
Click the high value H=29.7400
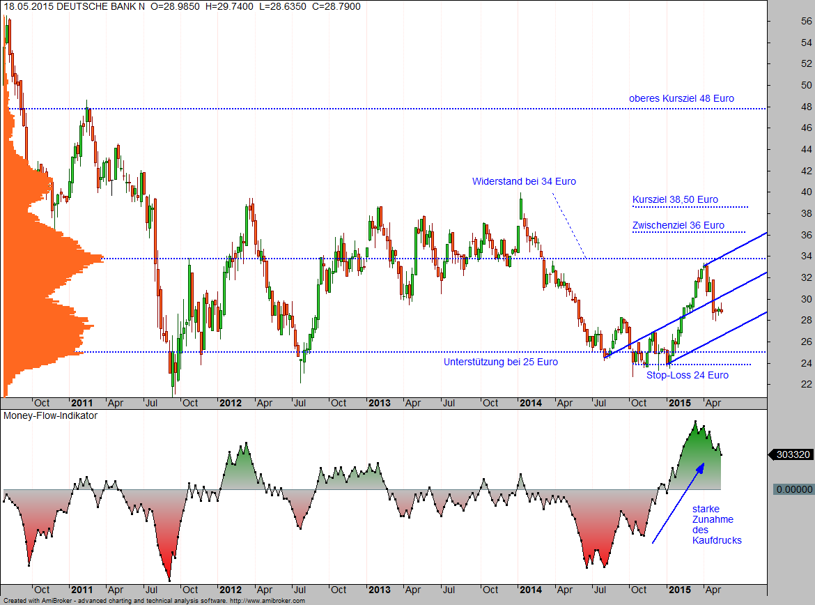click(x=229, y=6)
